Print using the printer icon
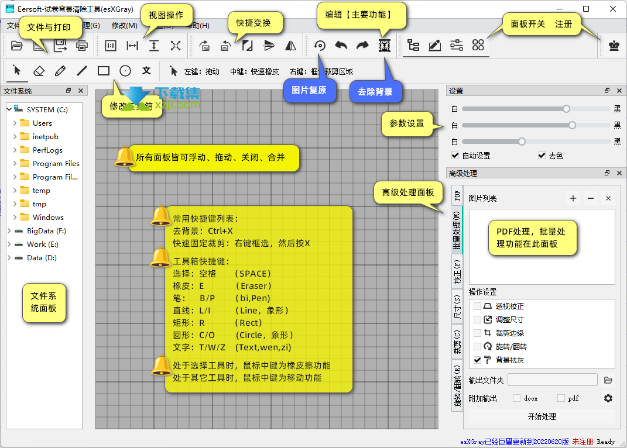Screen dimensions: 627x448 click(81, 46)
